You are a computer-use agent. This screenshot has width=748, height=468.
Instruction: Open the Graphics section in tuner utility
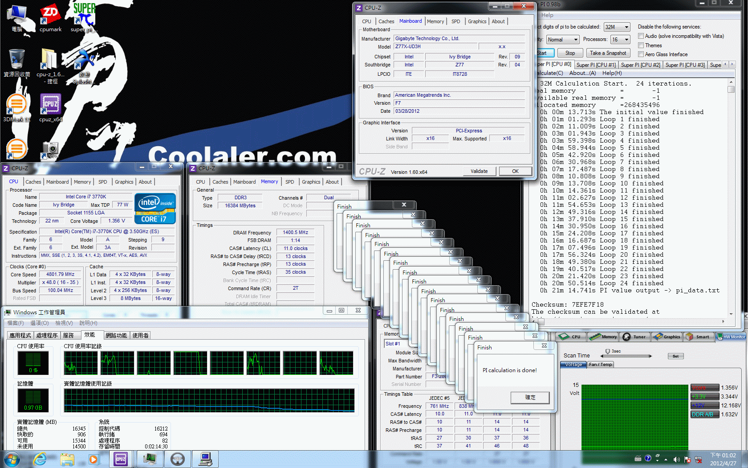[x=667, y=337]
